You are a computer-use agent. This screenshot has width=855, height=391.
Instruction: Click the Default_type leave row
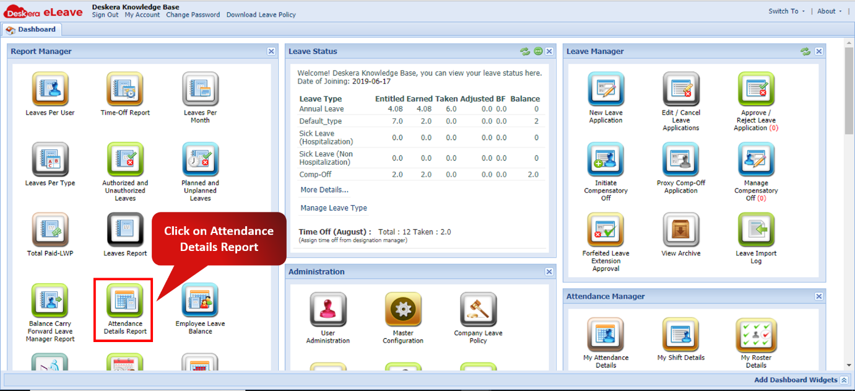click(x=420, y=121)
